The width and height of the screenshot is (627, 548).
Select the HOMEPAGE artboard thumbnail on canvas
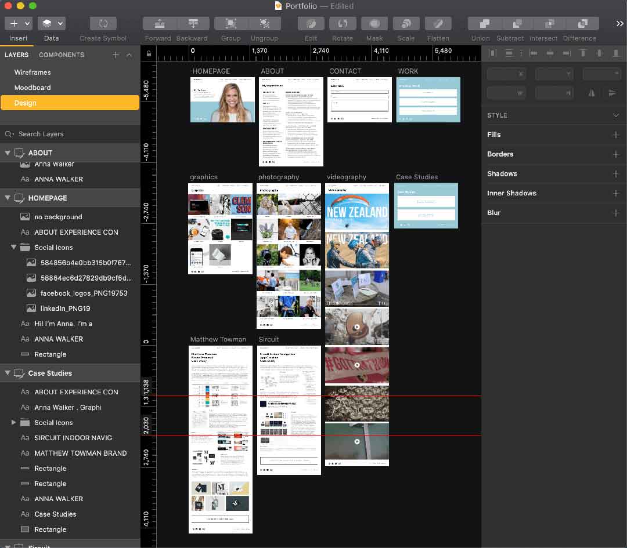(x=222, y=100)
